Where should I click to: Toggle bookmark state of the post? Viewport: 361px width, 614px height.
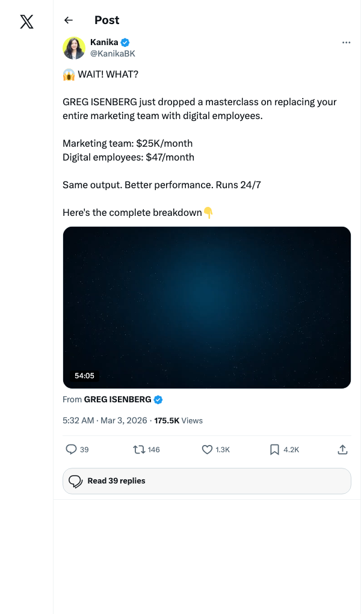click(x=274, y=449)
